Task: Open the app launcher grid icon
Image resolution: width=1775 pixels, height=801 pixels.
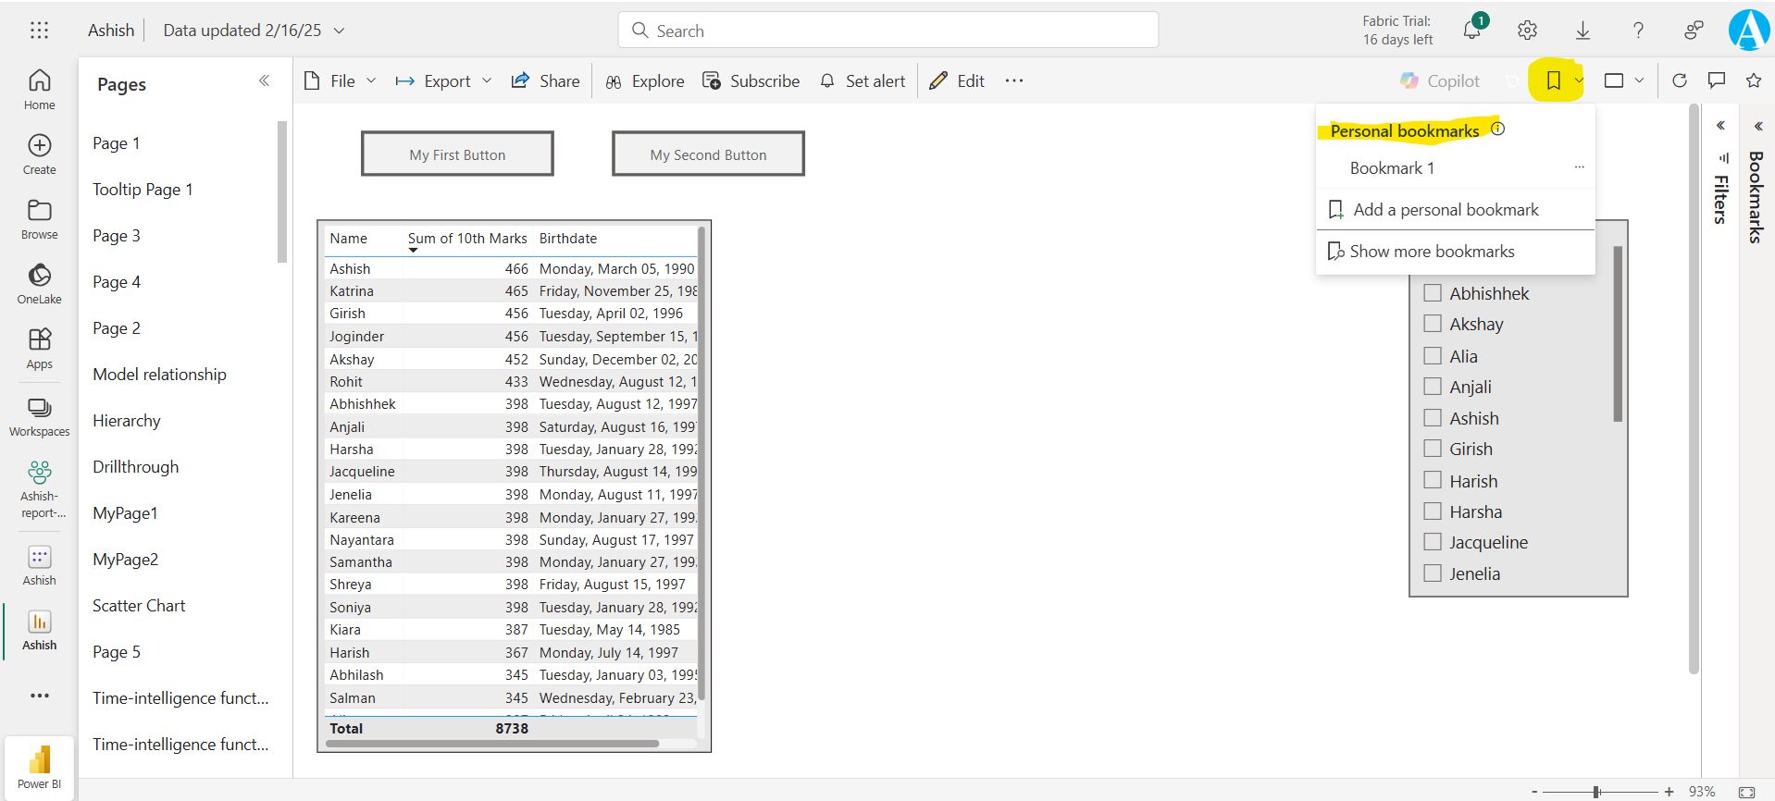Action: click(39, 31)
